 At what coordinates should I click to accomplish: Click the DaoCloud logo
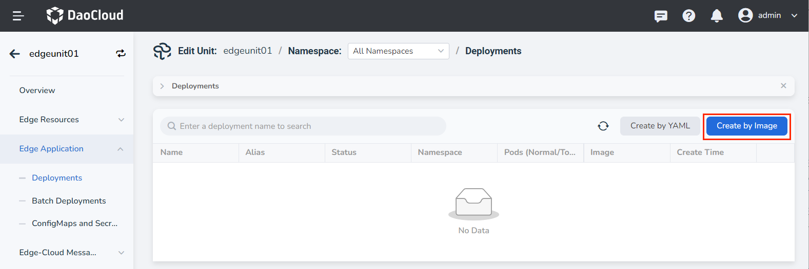[x=85, y=15]
